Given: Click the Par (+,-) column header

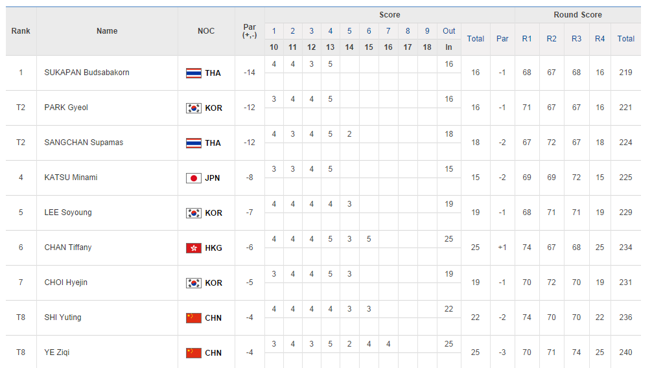Looking at the screenshot, I should pos(250,31).
